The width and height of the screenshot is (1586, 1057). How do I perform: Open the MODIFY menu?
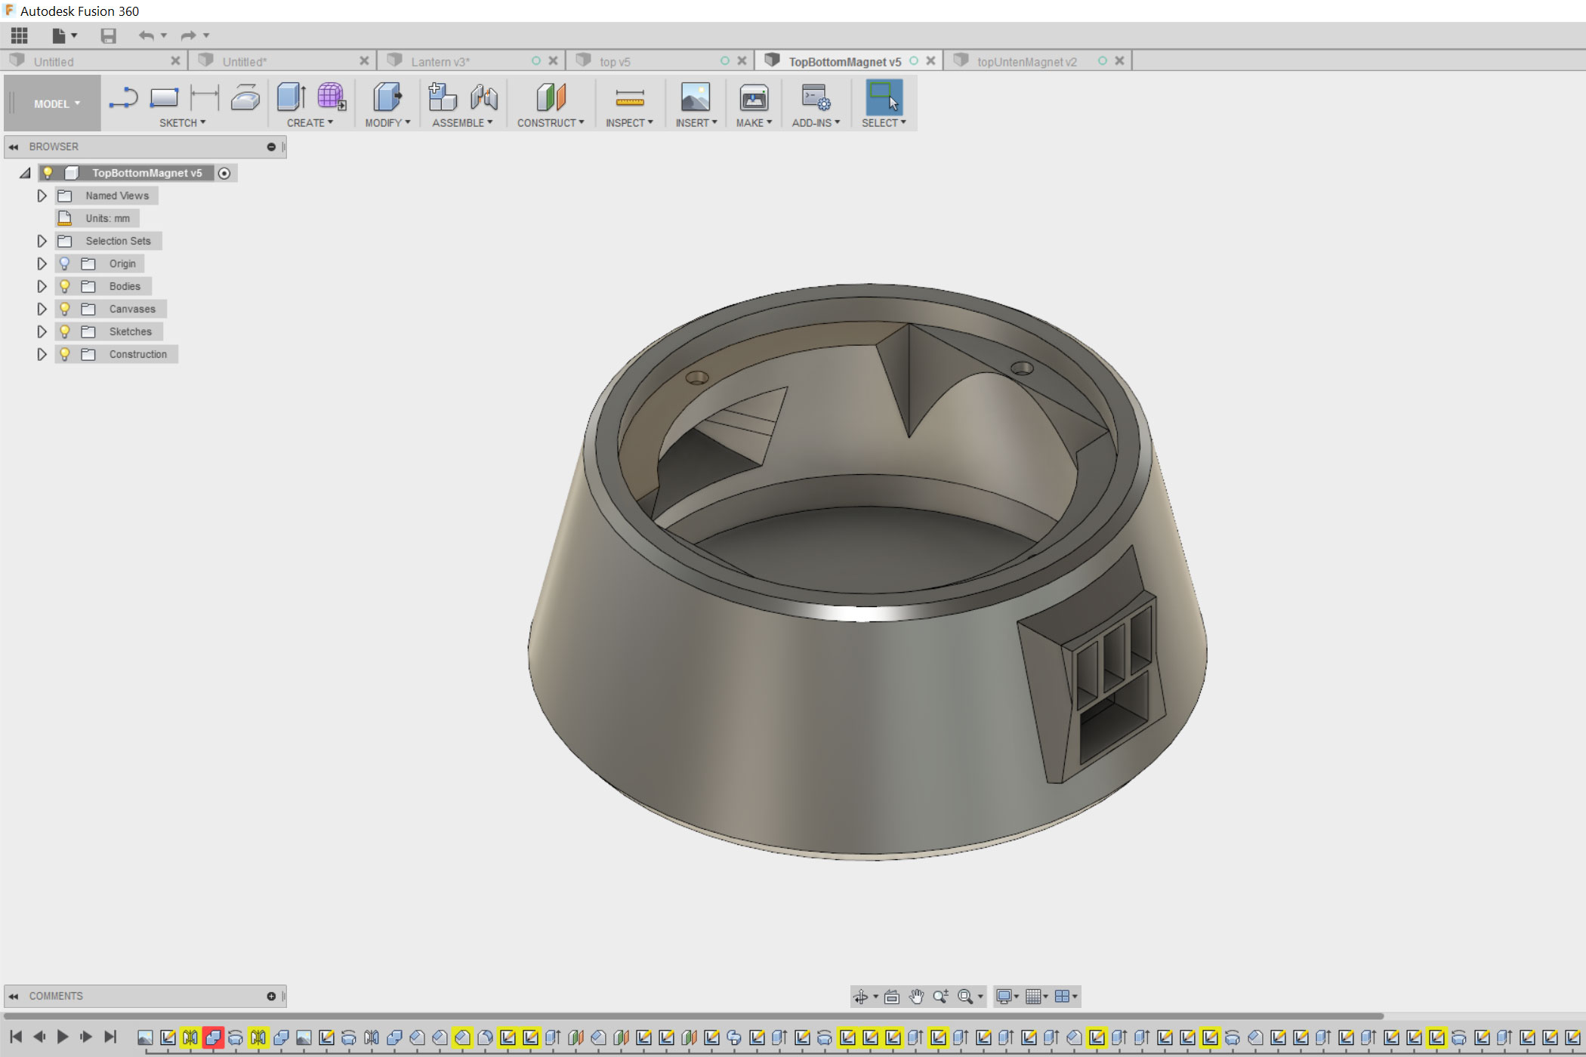coord(387,123)
